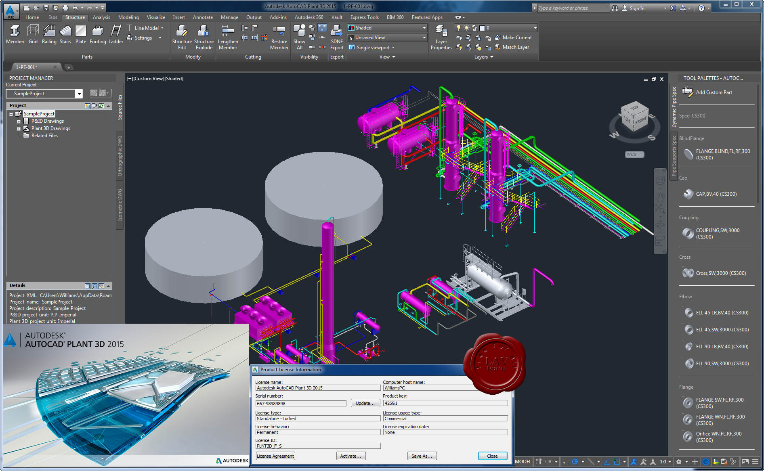Viewport: 764px width, 471px height.
Task: Click the Undo arrow in quick access toolbar
Action: point(75,8)
